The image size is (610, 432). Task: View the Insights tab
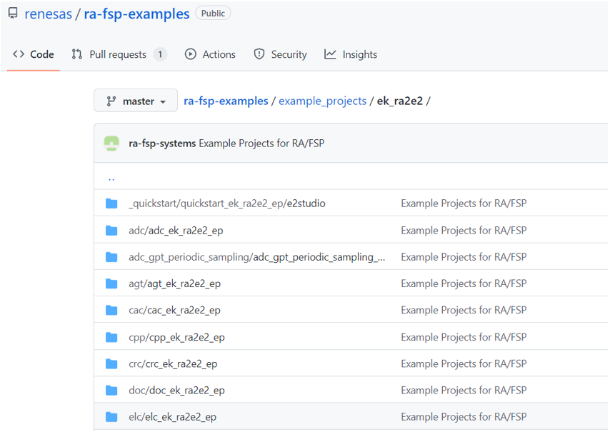(x=351, y=54)
